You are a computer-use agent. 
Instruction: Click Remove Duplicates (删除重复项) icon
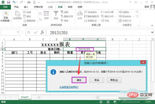click(86, 16)
